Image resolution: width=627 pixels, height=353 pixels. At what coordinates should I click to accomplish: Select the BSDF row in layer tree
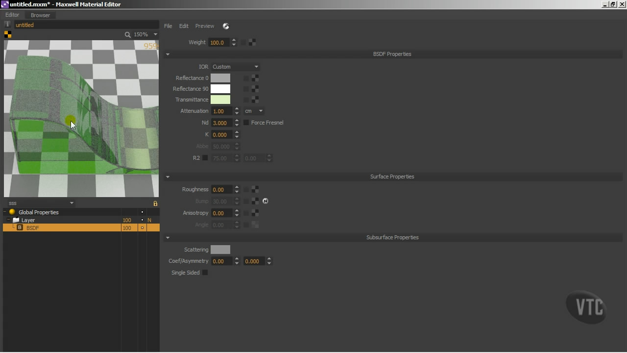tap(81, 228)
